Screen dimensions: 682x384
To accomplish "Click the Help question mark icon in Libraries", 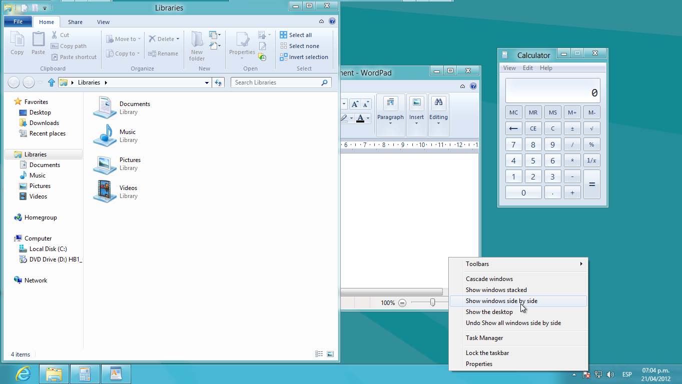I will [332, 21].
